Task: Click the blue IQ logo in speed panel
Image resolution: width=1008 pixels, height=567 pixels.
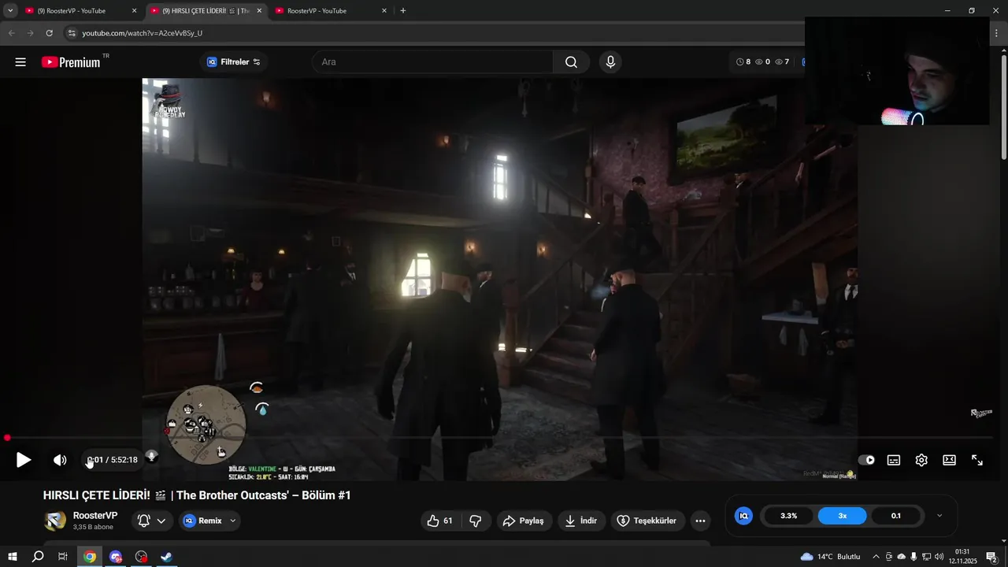Action: [743, 516]
